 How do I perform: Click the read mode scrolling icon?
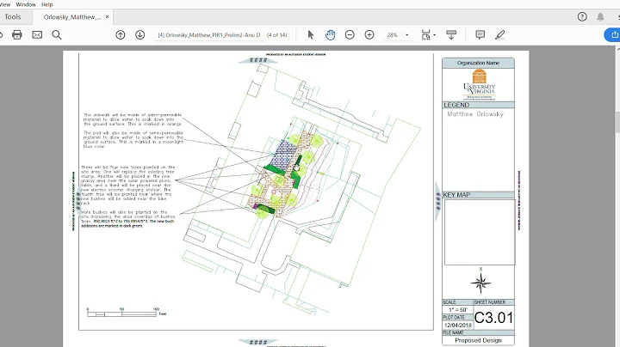coord(451,34)
